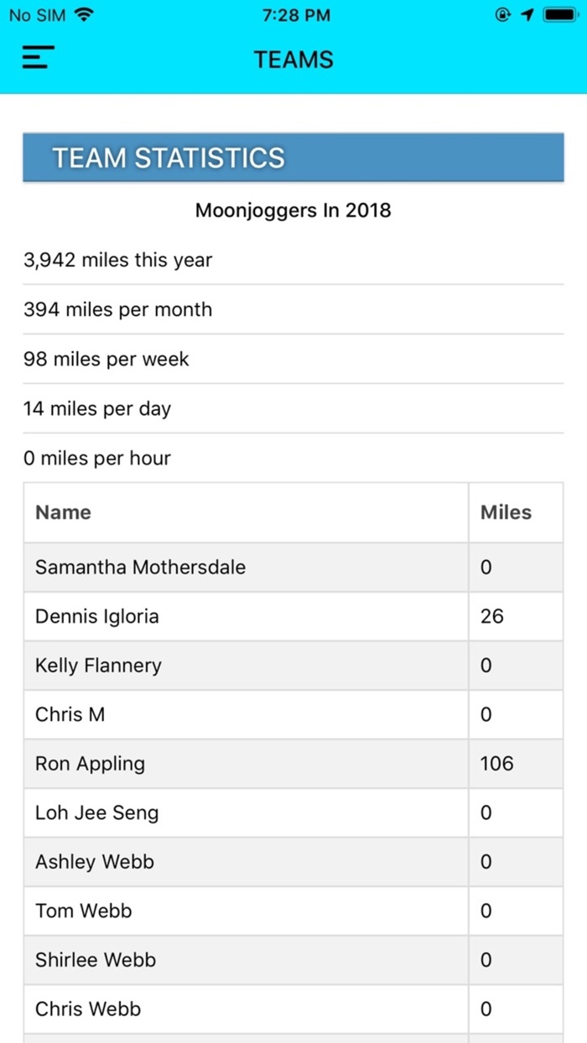This screenshot has height=1043, width=587.
Task: Tap the 3,942 miles this year stat
Action: (117, 260)
